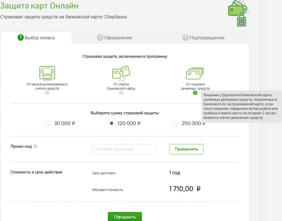282x221 pixels.
Task: Click help icon next to Промо-код
Action: (x=35, y=146)
